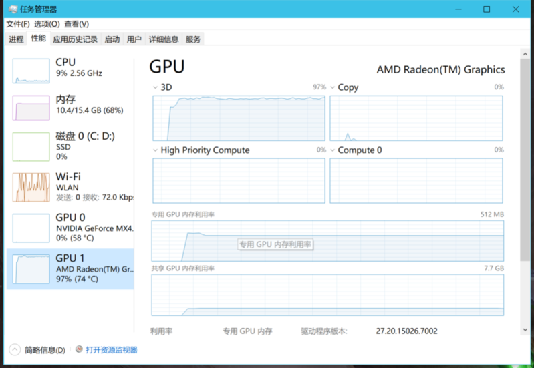Open the High Priority Compute dropdown

(156, 150)
